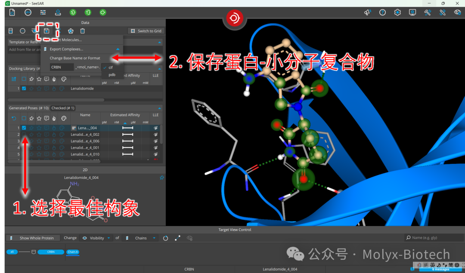Click the star favorite column header in Generated Poses
Screen dimensions: 465x273
[x=39, y=118]
